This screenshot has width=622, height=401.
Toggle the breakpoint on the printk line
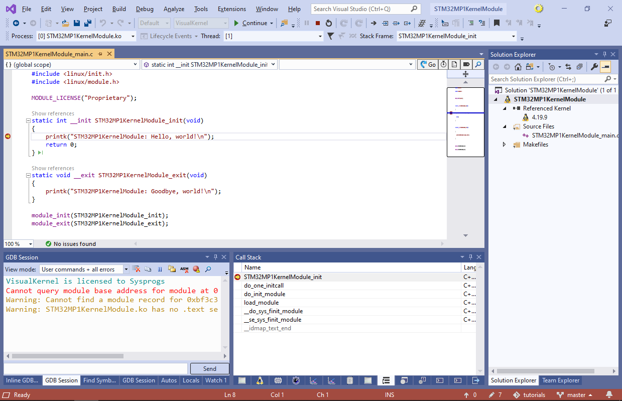[x=8, y=137]
